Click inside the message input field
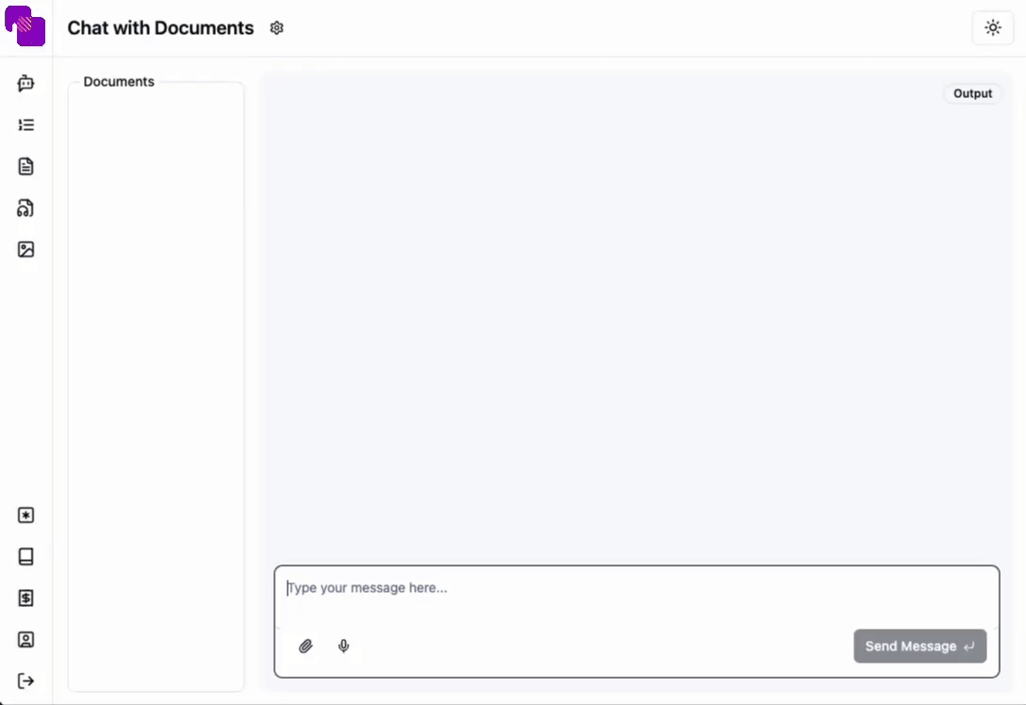 [x=566, y=587]
